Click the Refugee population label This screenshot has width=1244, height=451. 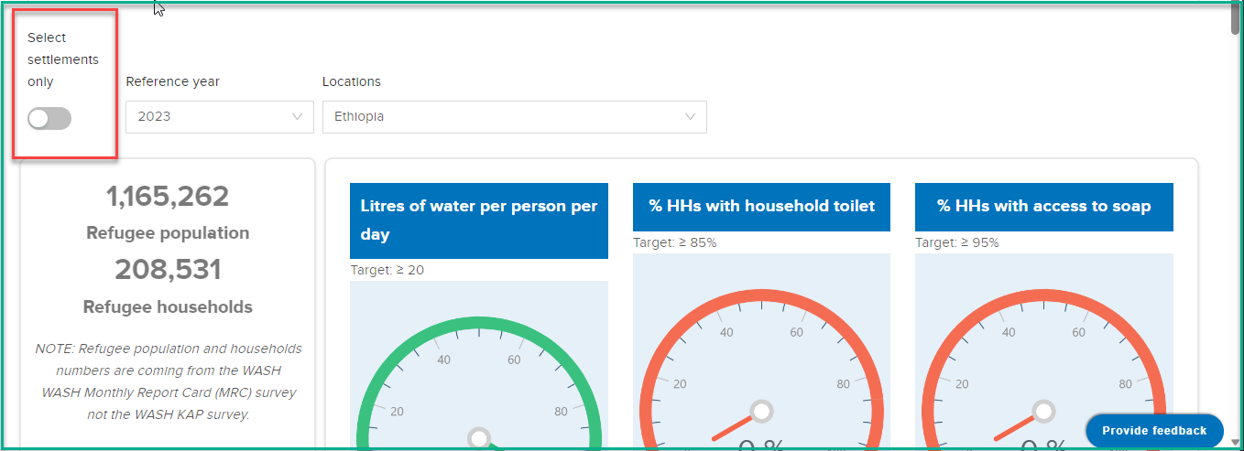coord(168,233)
